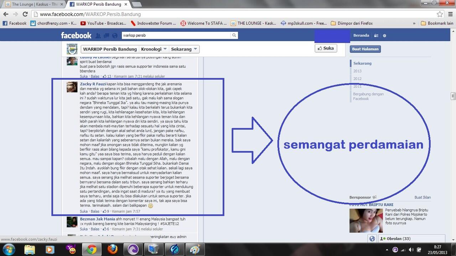Open the Paint taskbar icon
The width and height of the screenshot is (456, 256).
coord(195,250)
